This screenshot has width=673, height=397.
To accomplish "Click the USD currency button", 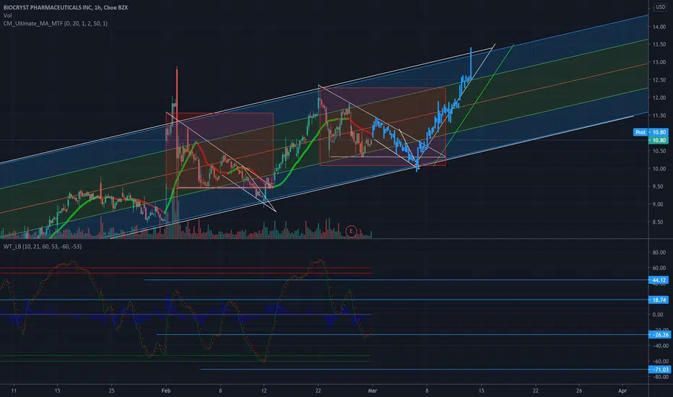I will [660, 7].
